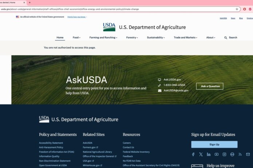The height and width of the screenshot is (168, 253).
Task: Open the Flickr icon link
Action: (x=232, y=154)
